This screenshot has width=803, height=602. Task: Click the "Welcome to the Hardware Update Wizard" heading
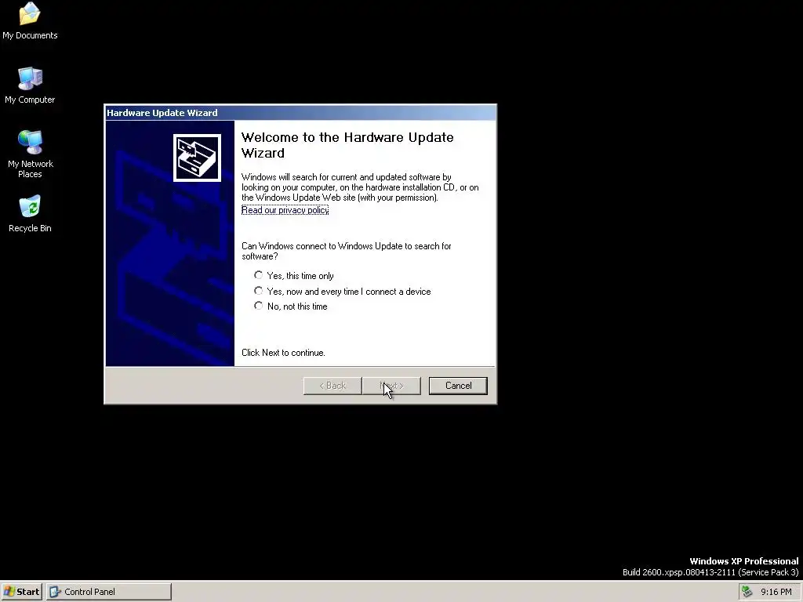pyautogui.click(x=347, y=145)
